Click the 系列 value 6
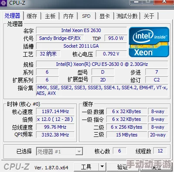 (47, 72)
